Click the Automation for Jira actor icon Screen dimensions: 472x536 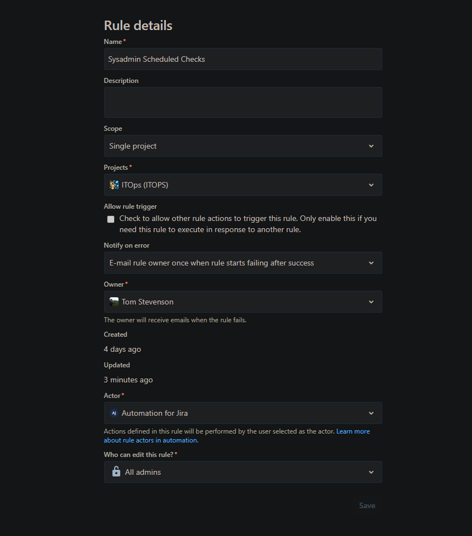pyautogui.click(x=114, y=413)
